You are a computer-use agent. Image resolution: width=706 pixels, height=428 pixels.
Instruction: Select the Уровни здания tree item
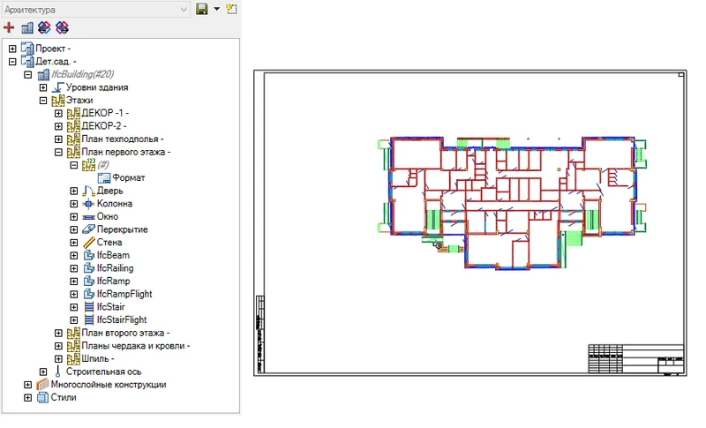[x=97, y=87]
